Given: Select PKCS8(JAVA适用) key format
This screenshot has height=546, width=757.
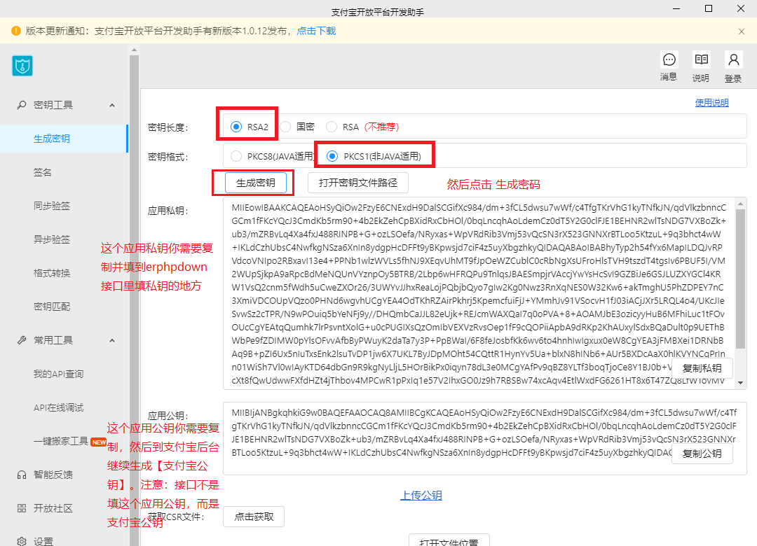Looking at the screenshot, I should 236,156.
